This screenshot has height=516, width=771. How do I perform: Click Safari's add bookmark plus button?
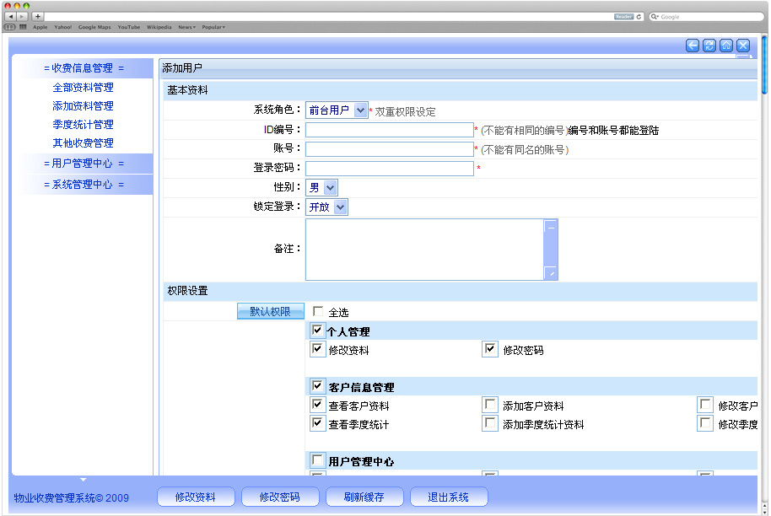click(x=38, y=16)
